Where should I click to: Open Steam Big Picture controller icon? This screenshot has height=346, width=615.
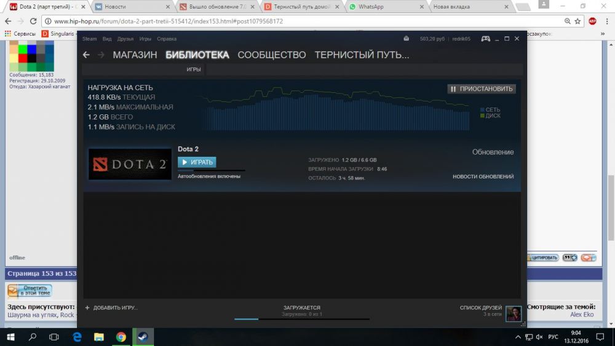486,39
